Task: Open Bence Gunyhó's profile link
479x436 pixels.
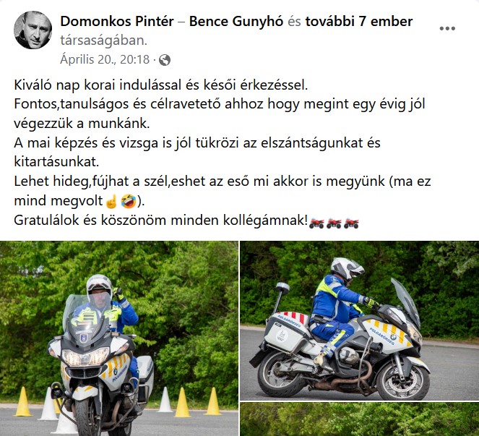Action: coord(236,22)
